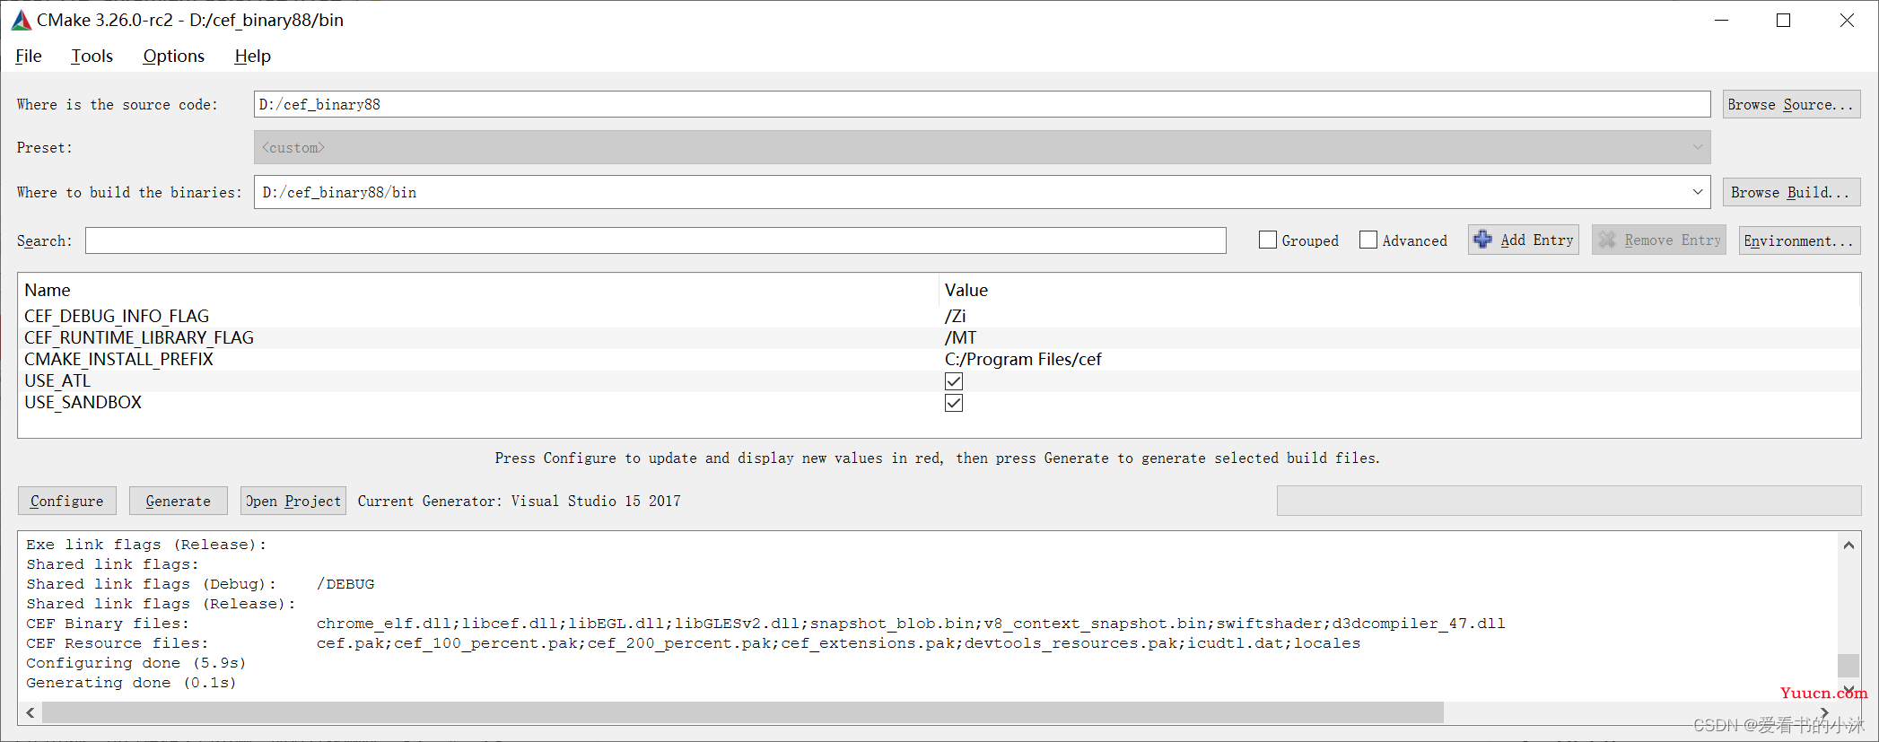Minimize the CMake window

tap(1721, 20)
